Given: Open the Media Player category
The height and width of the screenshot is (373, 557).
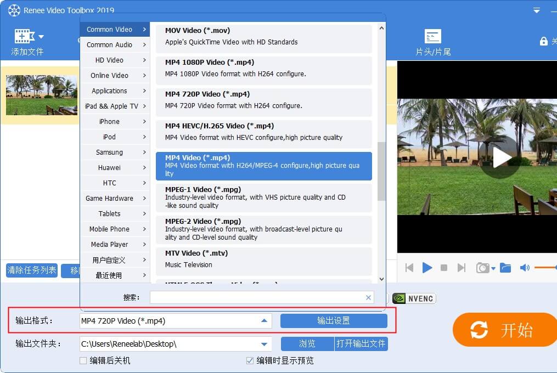Looking at the screenshot, I should [x=115, y=245].
